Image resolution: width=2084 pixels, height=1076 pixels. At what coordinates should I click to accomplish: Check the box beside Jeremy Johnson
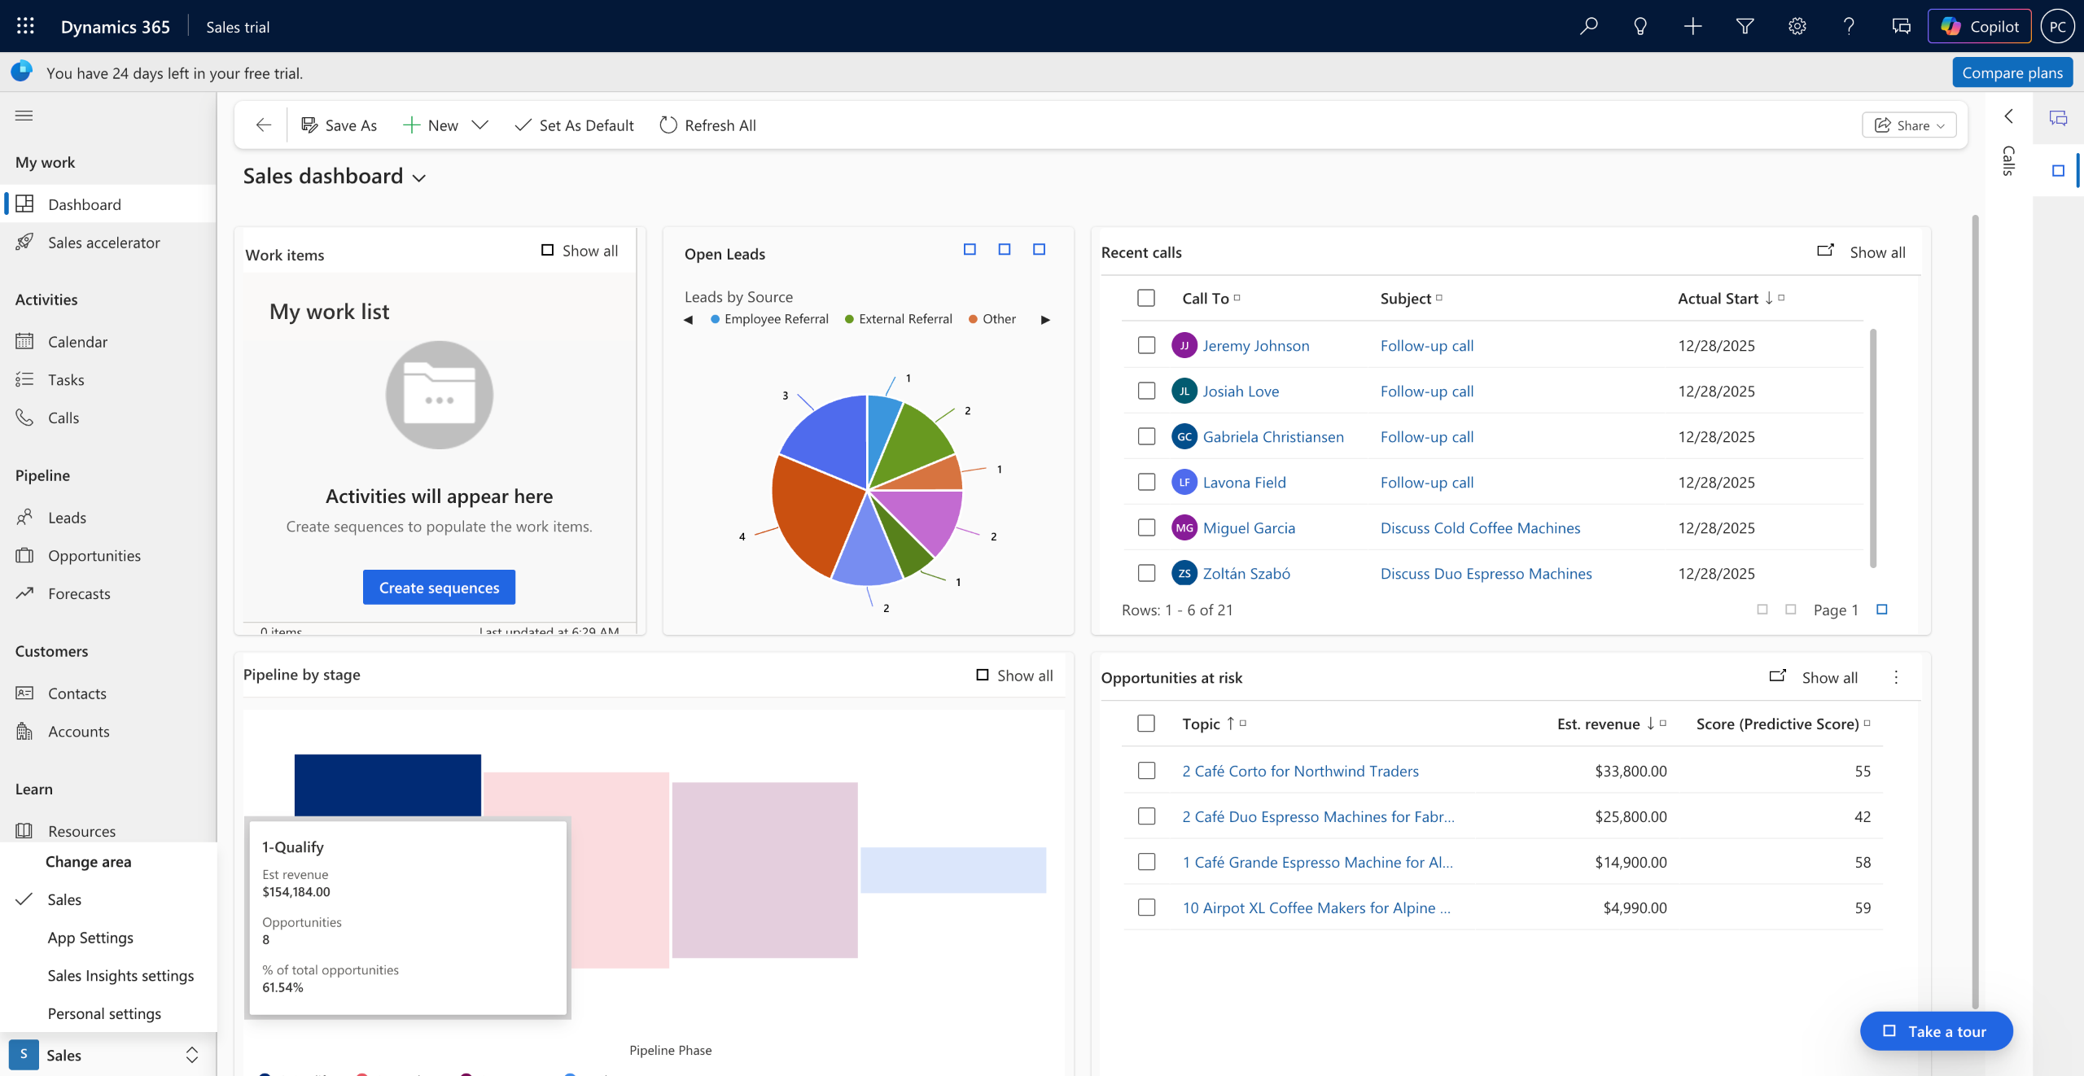click(x=1146, y=345)
